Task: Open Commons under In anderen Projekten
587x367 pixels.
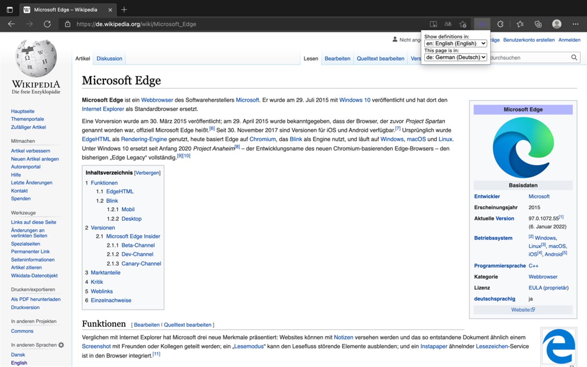Action: (22, 331)
